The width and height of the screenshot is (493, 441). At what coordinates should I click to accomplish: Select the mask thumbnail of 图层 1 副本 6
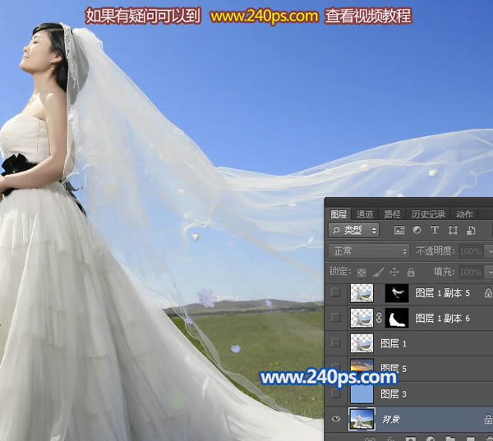[x=397, y=318]
